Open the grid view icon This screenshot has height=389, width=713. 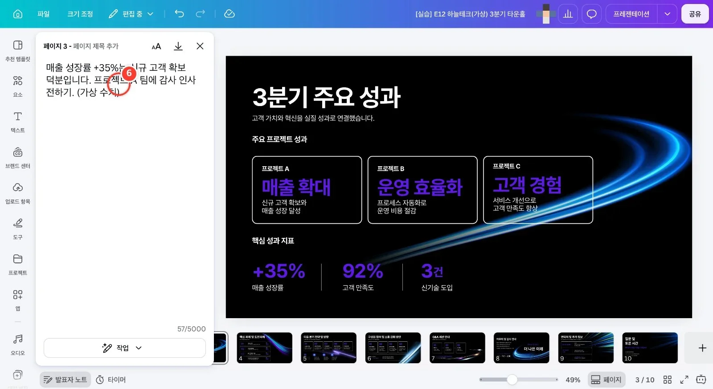[x=667, y=380]
